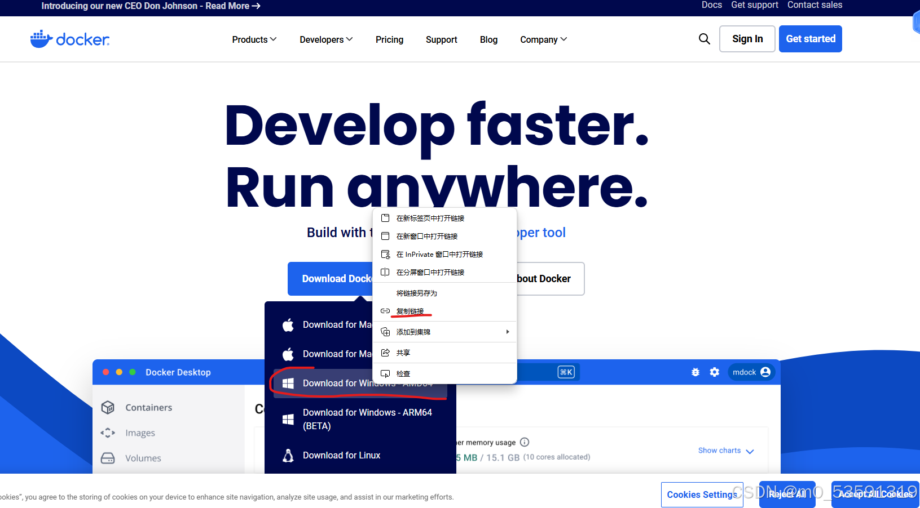Click Windows icon beside ARM64 (BETA) download
Screen dimensions: 920x508
pos(288,420)
